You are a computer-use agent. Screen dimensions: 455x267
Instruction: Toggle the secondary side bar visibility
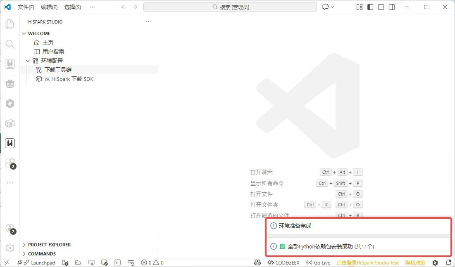point(392,7)
